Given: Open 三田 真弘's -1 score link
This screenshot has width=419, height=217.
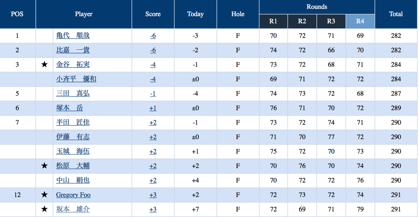Looking at the screenshot, I should [153, 94].
